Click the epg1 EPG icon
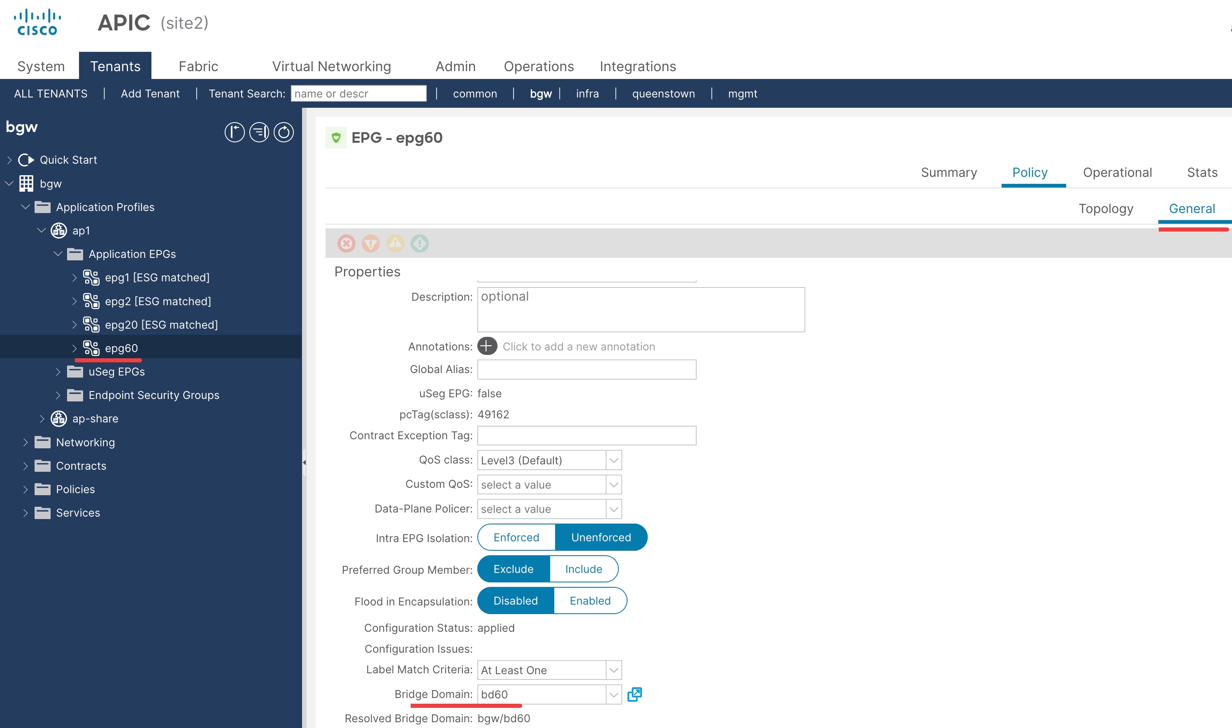Image resolution: width=1232 pixels, height=728 pixels. (x=91, y=278)
